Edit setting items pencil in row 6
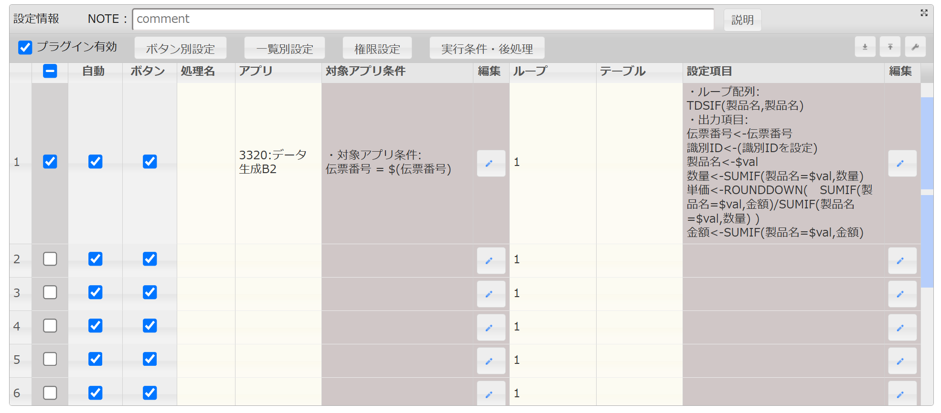This screenshot has height=413, width=941. [x=902, y=393]
